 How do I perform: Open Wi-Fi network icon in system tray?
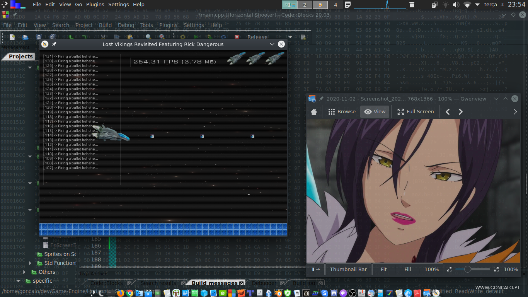pyautogui.click(x=467, y=5)
